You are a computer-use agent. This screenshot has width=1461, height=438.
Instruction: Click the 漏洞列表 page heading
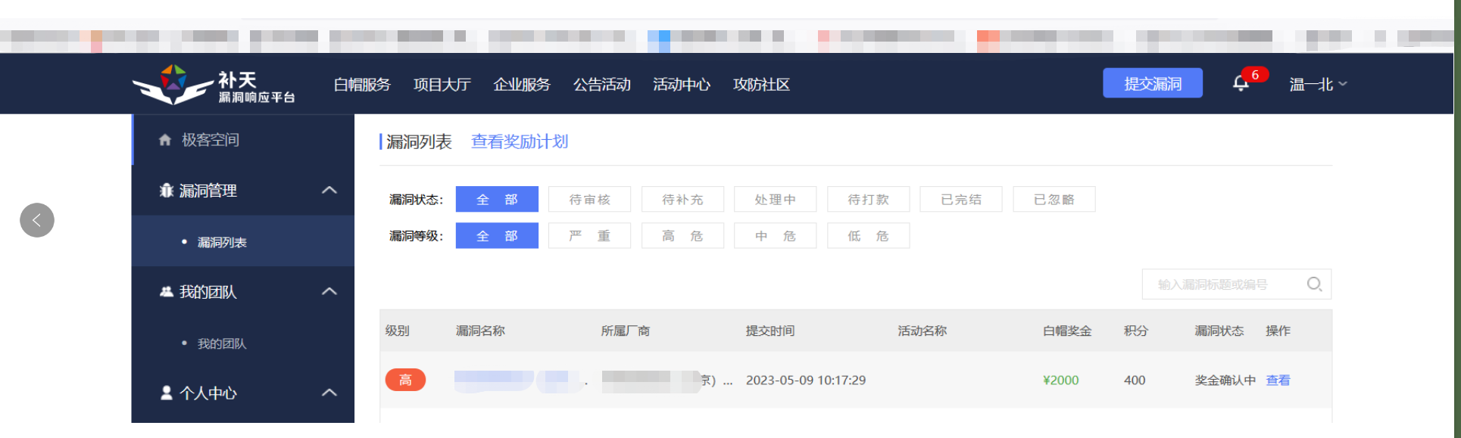(419, 141)
